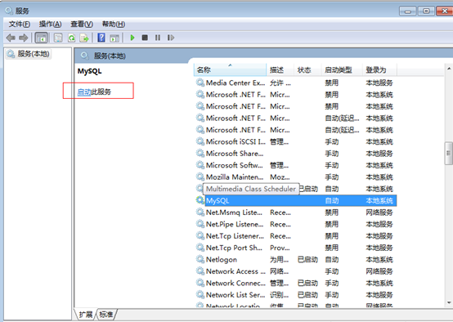453x322 pixels.
Task: Click the Back arrow toolbar icon
Action: [11, 38]
